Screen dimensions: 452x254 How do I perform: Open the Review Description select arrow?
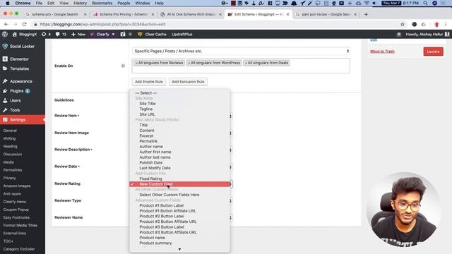click(x=230, y=150)
